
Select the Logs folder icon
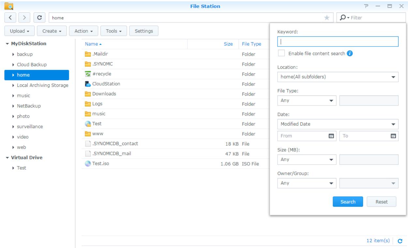pyautogui.click(x=87, y=104)
